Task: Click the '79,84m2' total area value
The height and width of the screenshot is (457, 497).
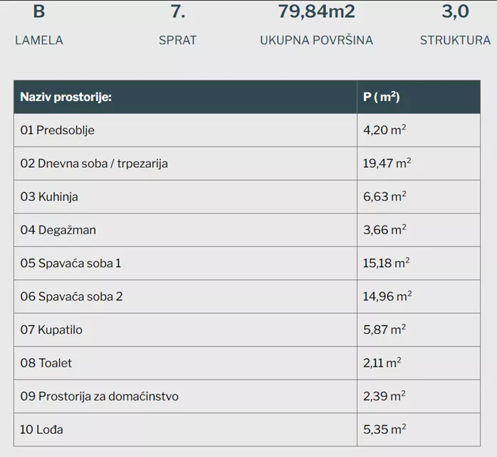Action: [316, 12]
